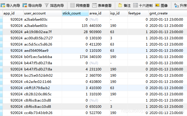Switch to 网格查看 grid view
Screen dimensions: 187x116
[x=80, y=5]
